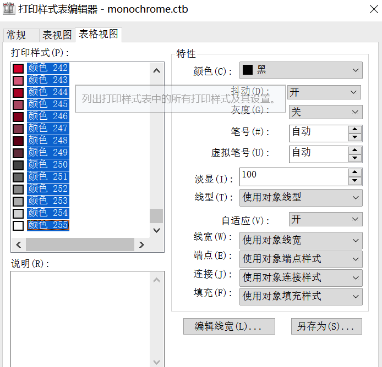Image resolution: width=382 pixels, height=367 pixels.
Task: Select plot style 颜色 252
Action: [48, 189]
